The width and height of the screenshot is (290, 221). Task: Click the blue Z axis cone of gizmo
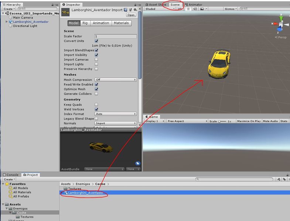280,29
